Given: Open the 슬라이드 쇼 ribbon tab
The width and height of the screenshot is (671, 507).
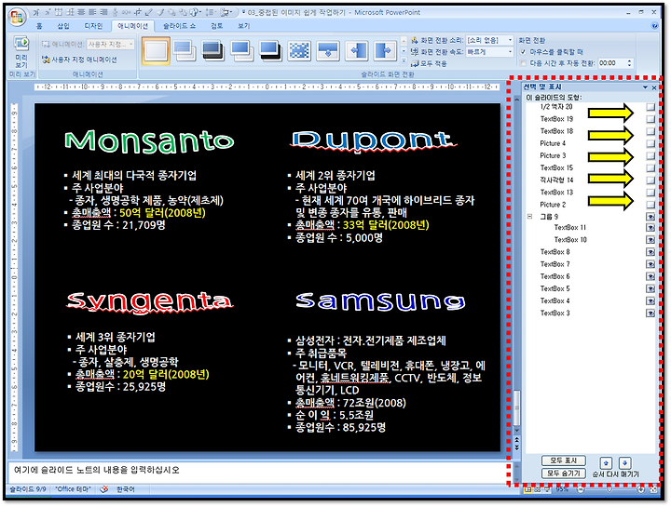Looking at the screenshot, I should pyautogui.click(x=179, y=26).
